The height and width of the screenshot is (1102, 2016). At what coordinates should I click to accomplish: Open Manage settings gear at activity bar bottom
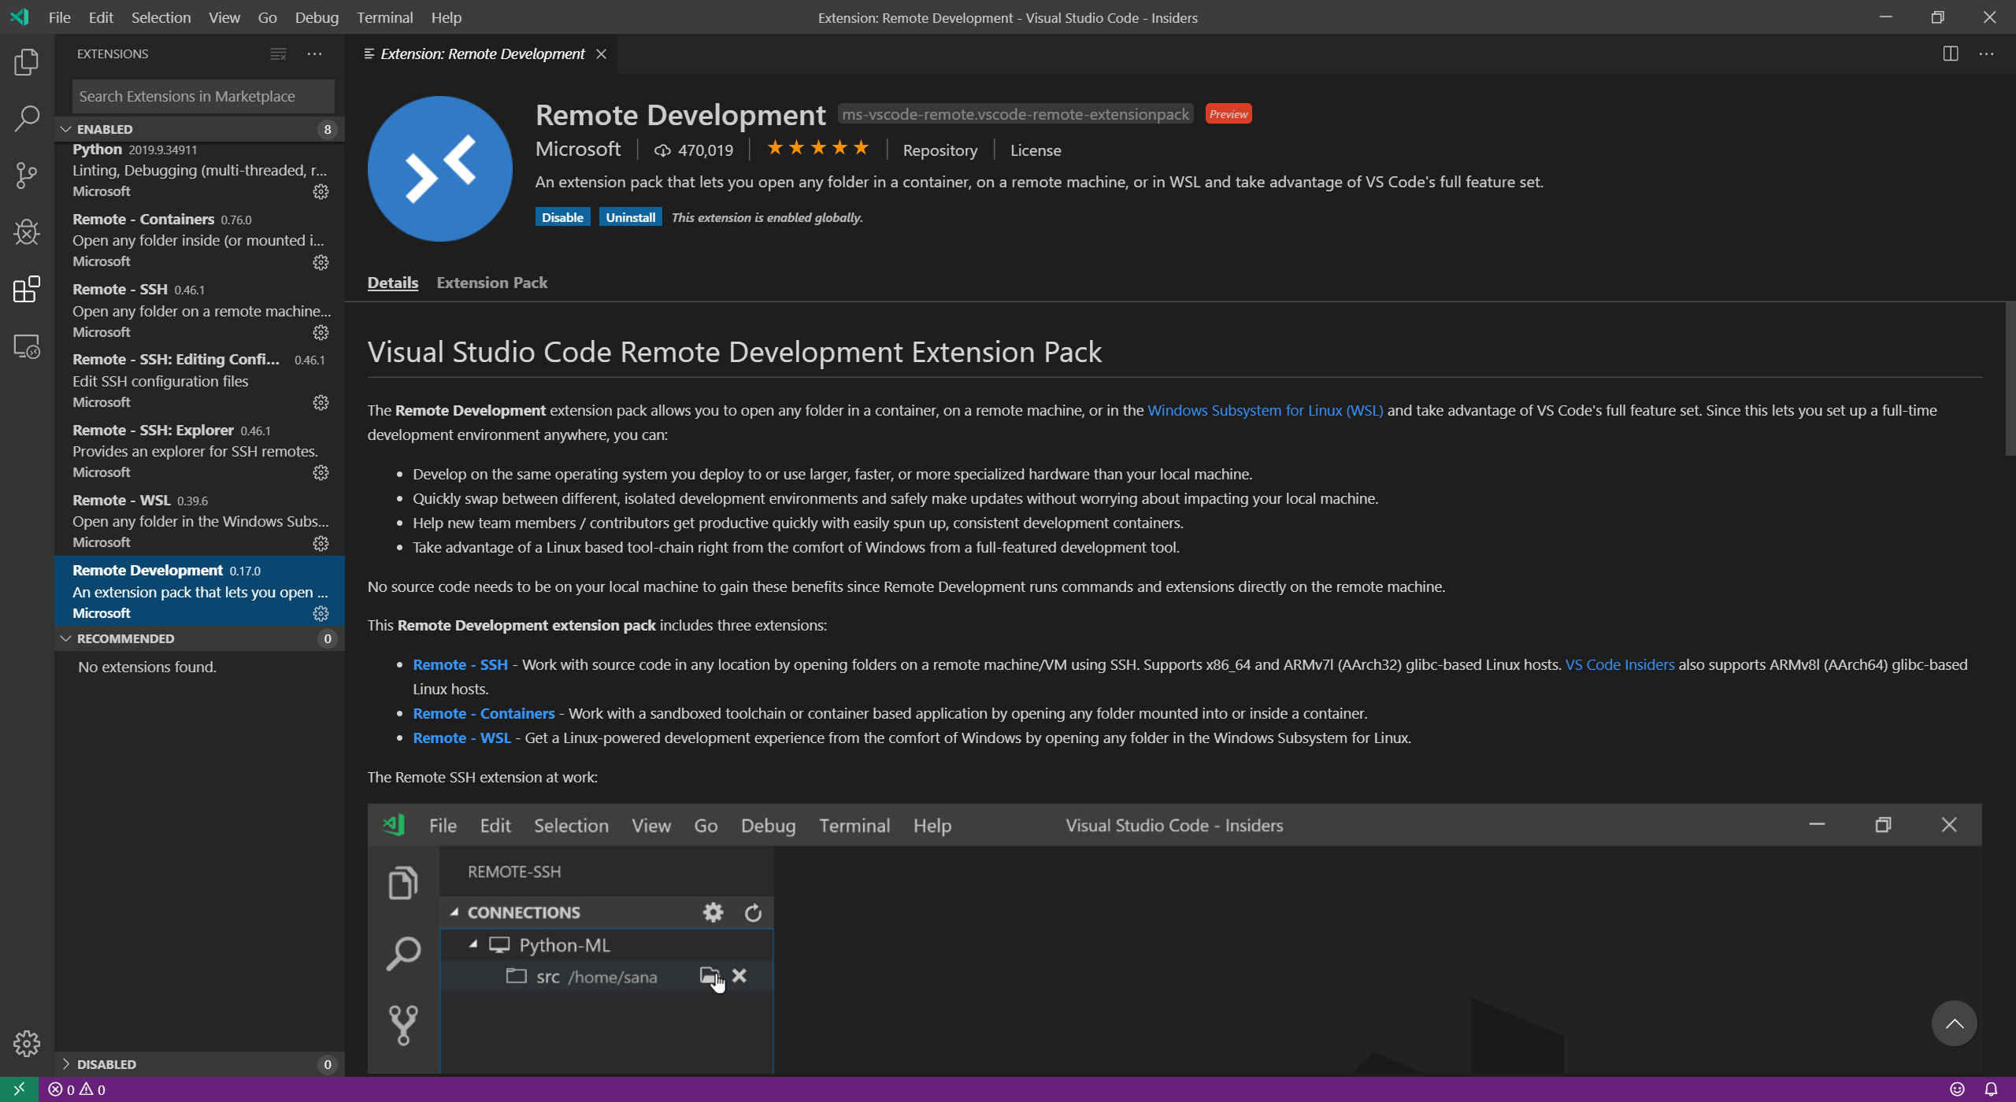(26, 1044)
